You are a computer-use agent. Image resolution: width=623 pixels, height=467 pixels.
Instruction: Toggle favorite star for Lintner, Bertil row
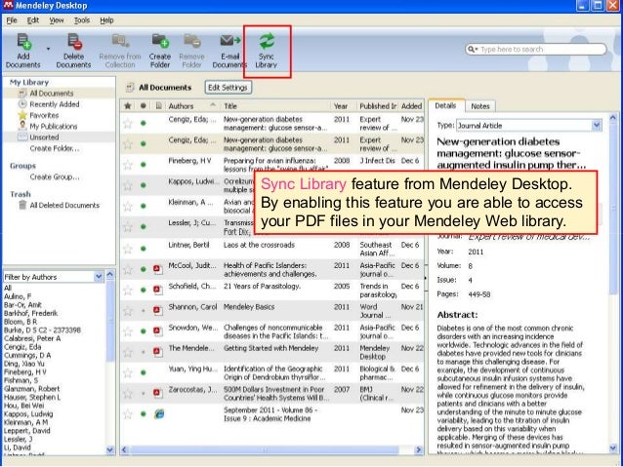point(128,249)
